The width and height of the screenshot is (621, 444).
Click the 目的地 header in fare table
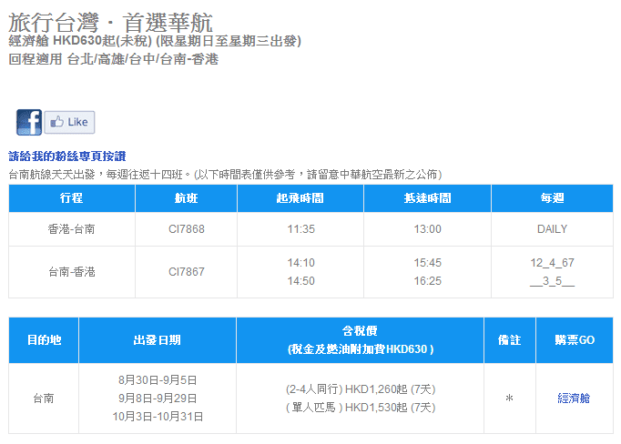[44, 340]
